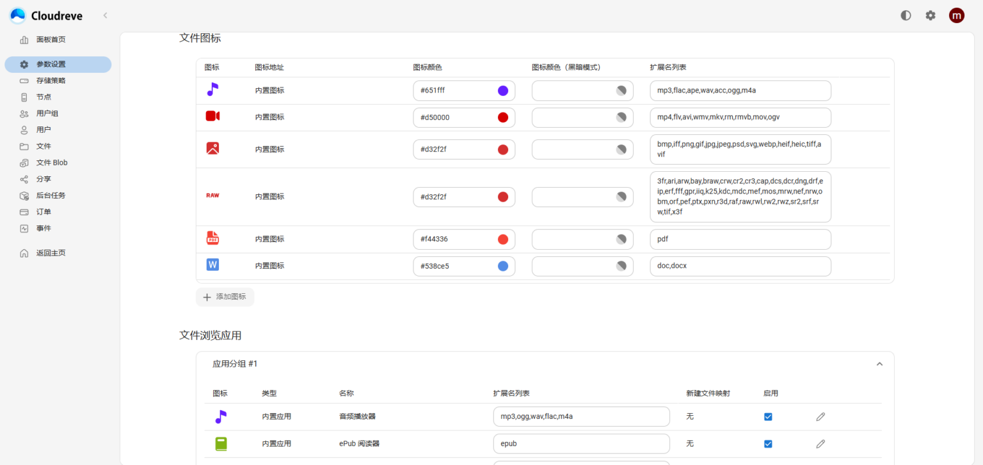This screenshot has width=983, height=465.
Task: Click the epub extension list field
Action: (x=581, y=443)
